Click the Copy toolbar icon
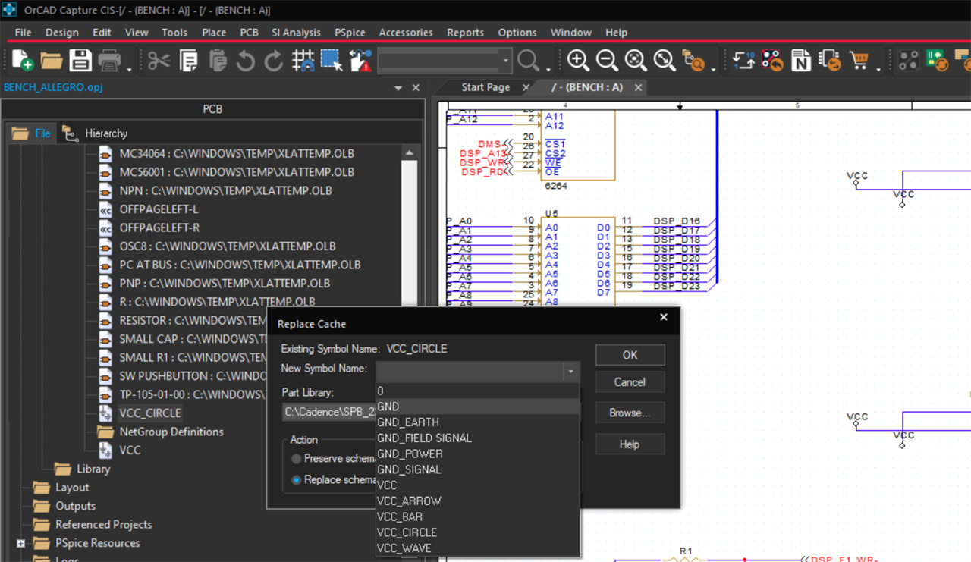 click(x=188, y=61)
